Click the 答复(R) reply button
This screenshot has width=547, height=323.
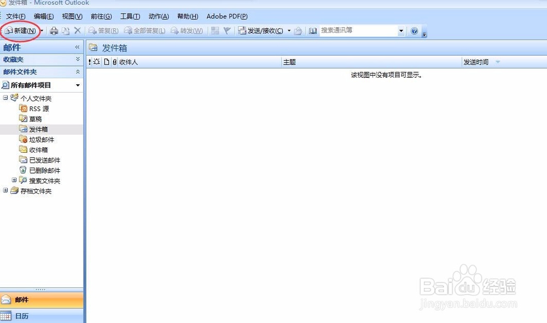click(103, 31)
